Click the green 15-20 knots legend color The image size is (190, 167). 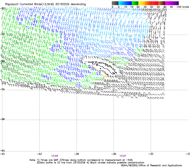click(x=135, y=3)
